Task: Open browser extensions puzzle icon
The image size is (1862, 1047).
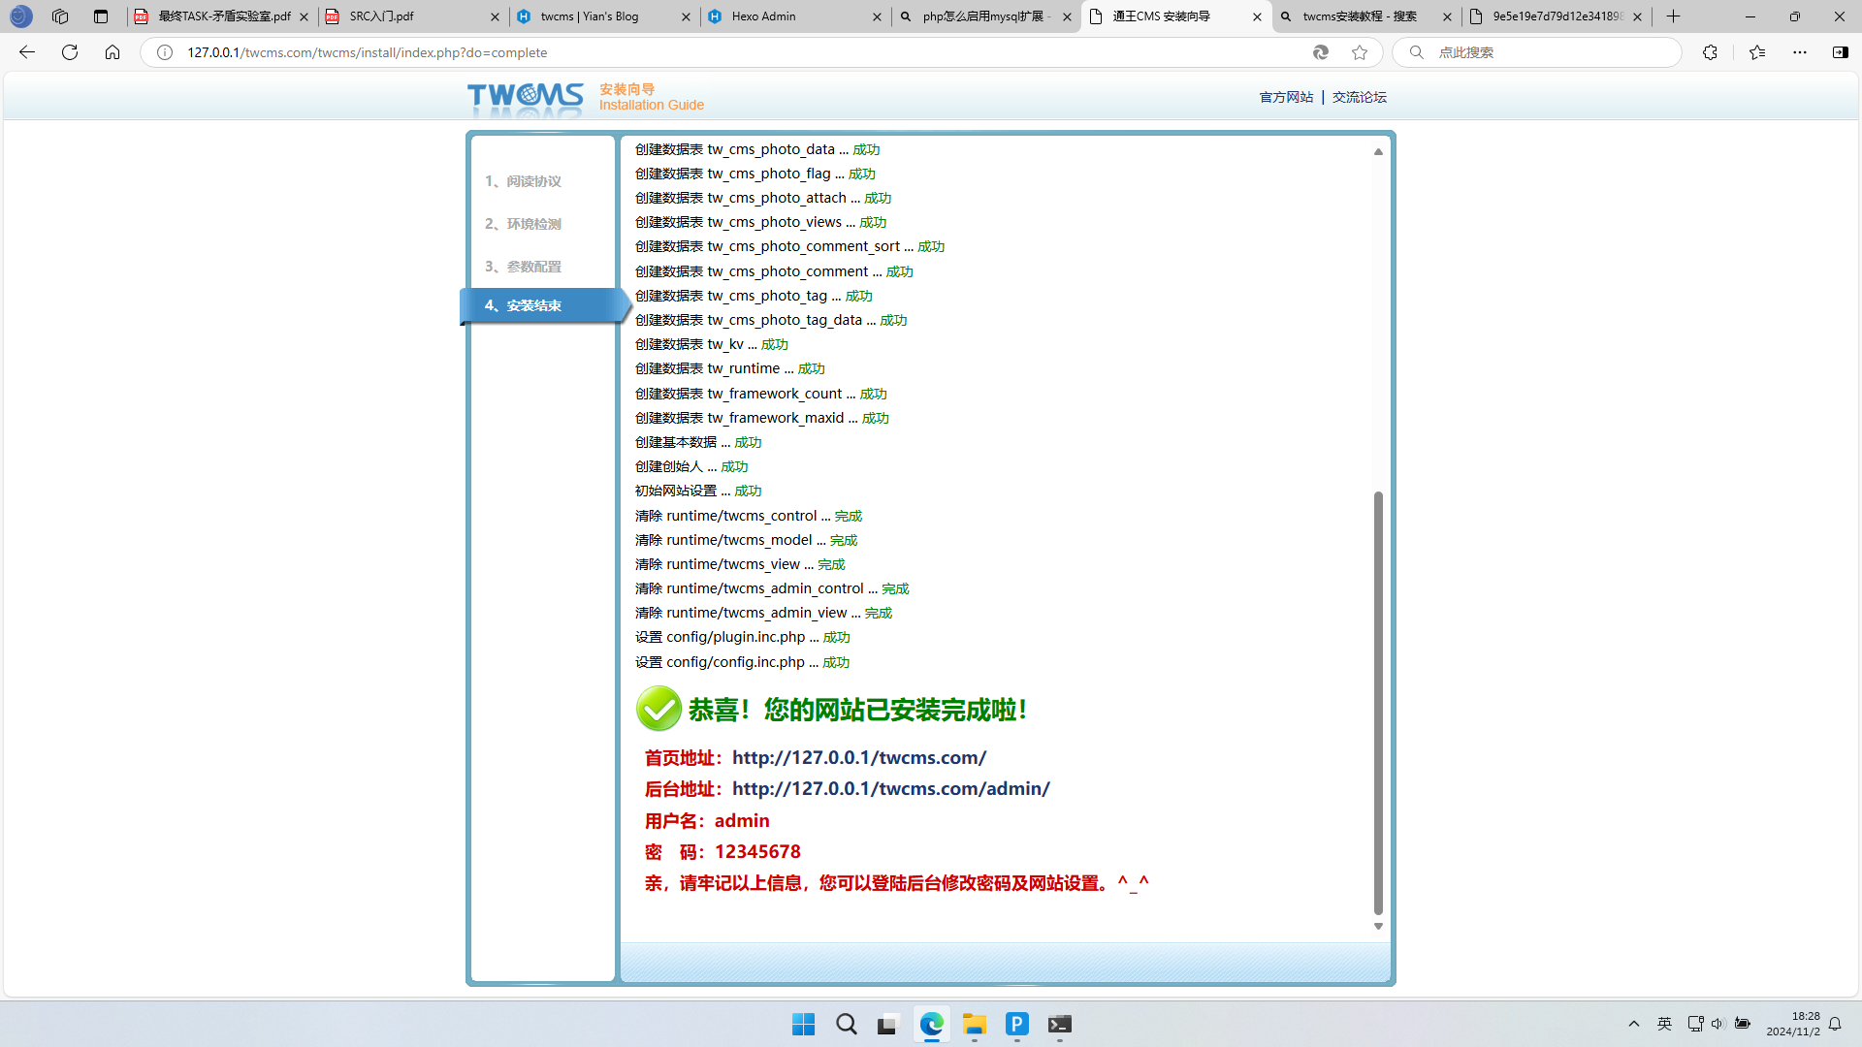Action: coord(1710,52)
